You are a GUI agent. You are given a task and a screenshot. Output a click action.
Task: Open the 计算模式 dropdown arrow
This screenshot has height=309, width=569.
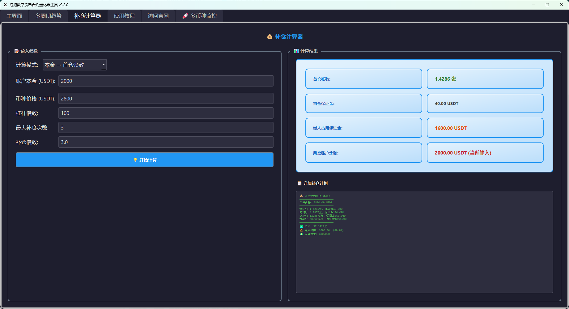(104, 65)
